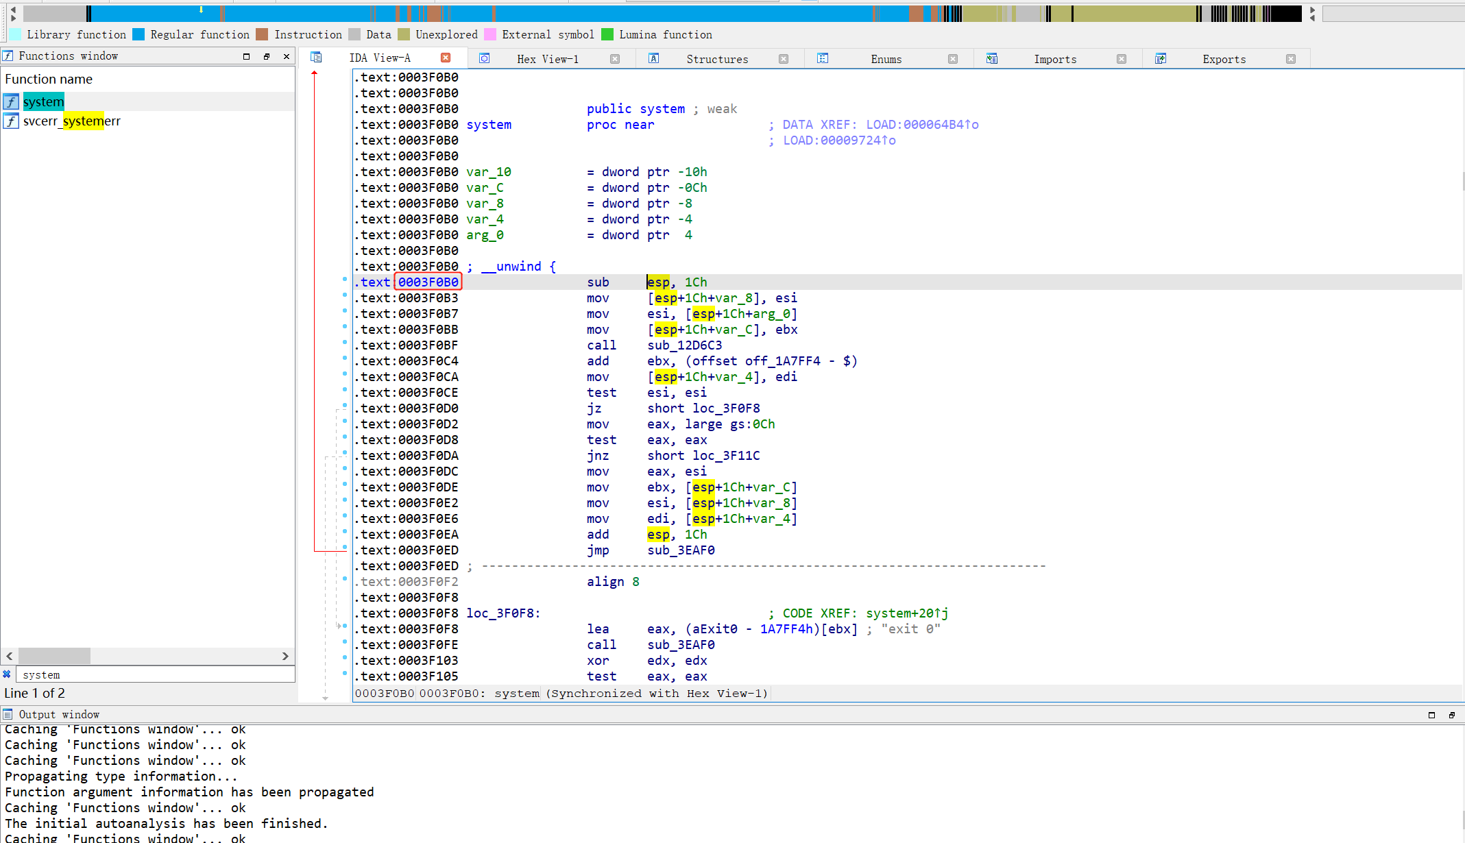
Task: Float the Functions window panel
Action: 267,56
